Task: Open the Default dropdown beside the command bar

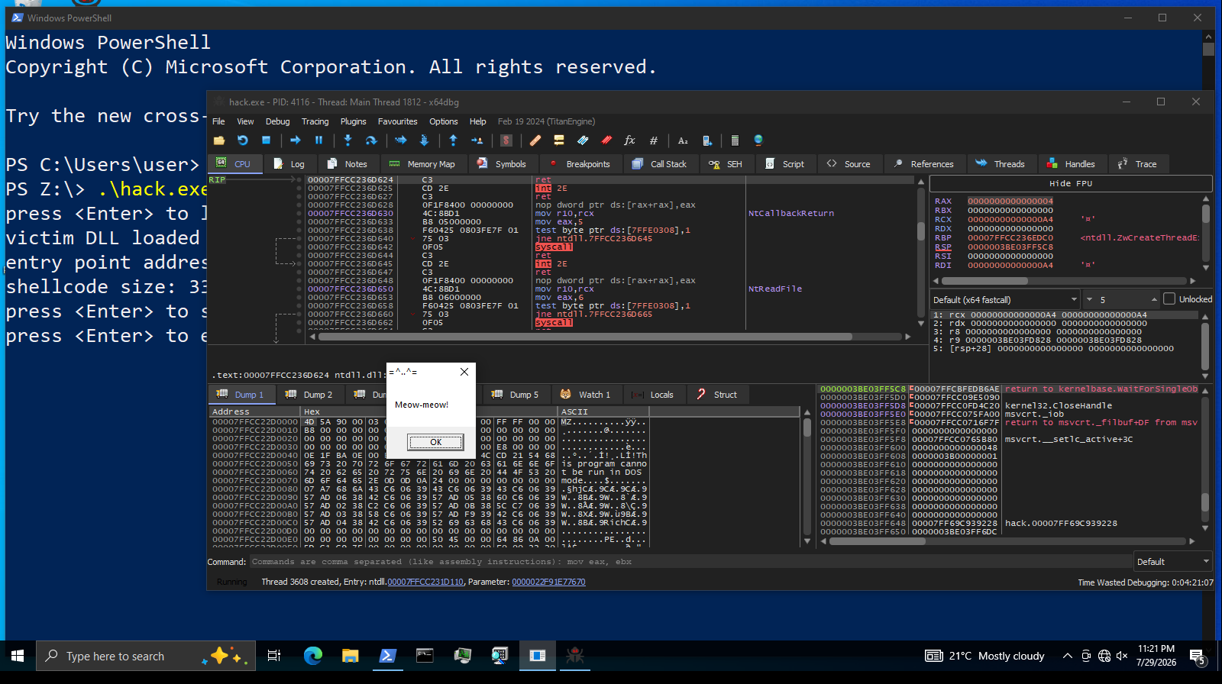Action: tap(1173, 562)
